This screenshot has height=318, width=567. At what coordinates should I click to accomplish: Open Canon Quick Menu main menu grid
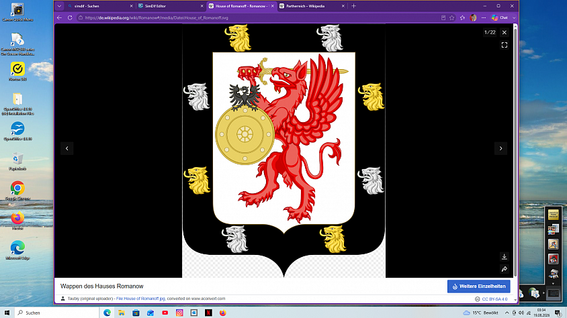(553, 293)
